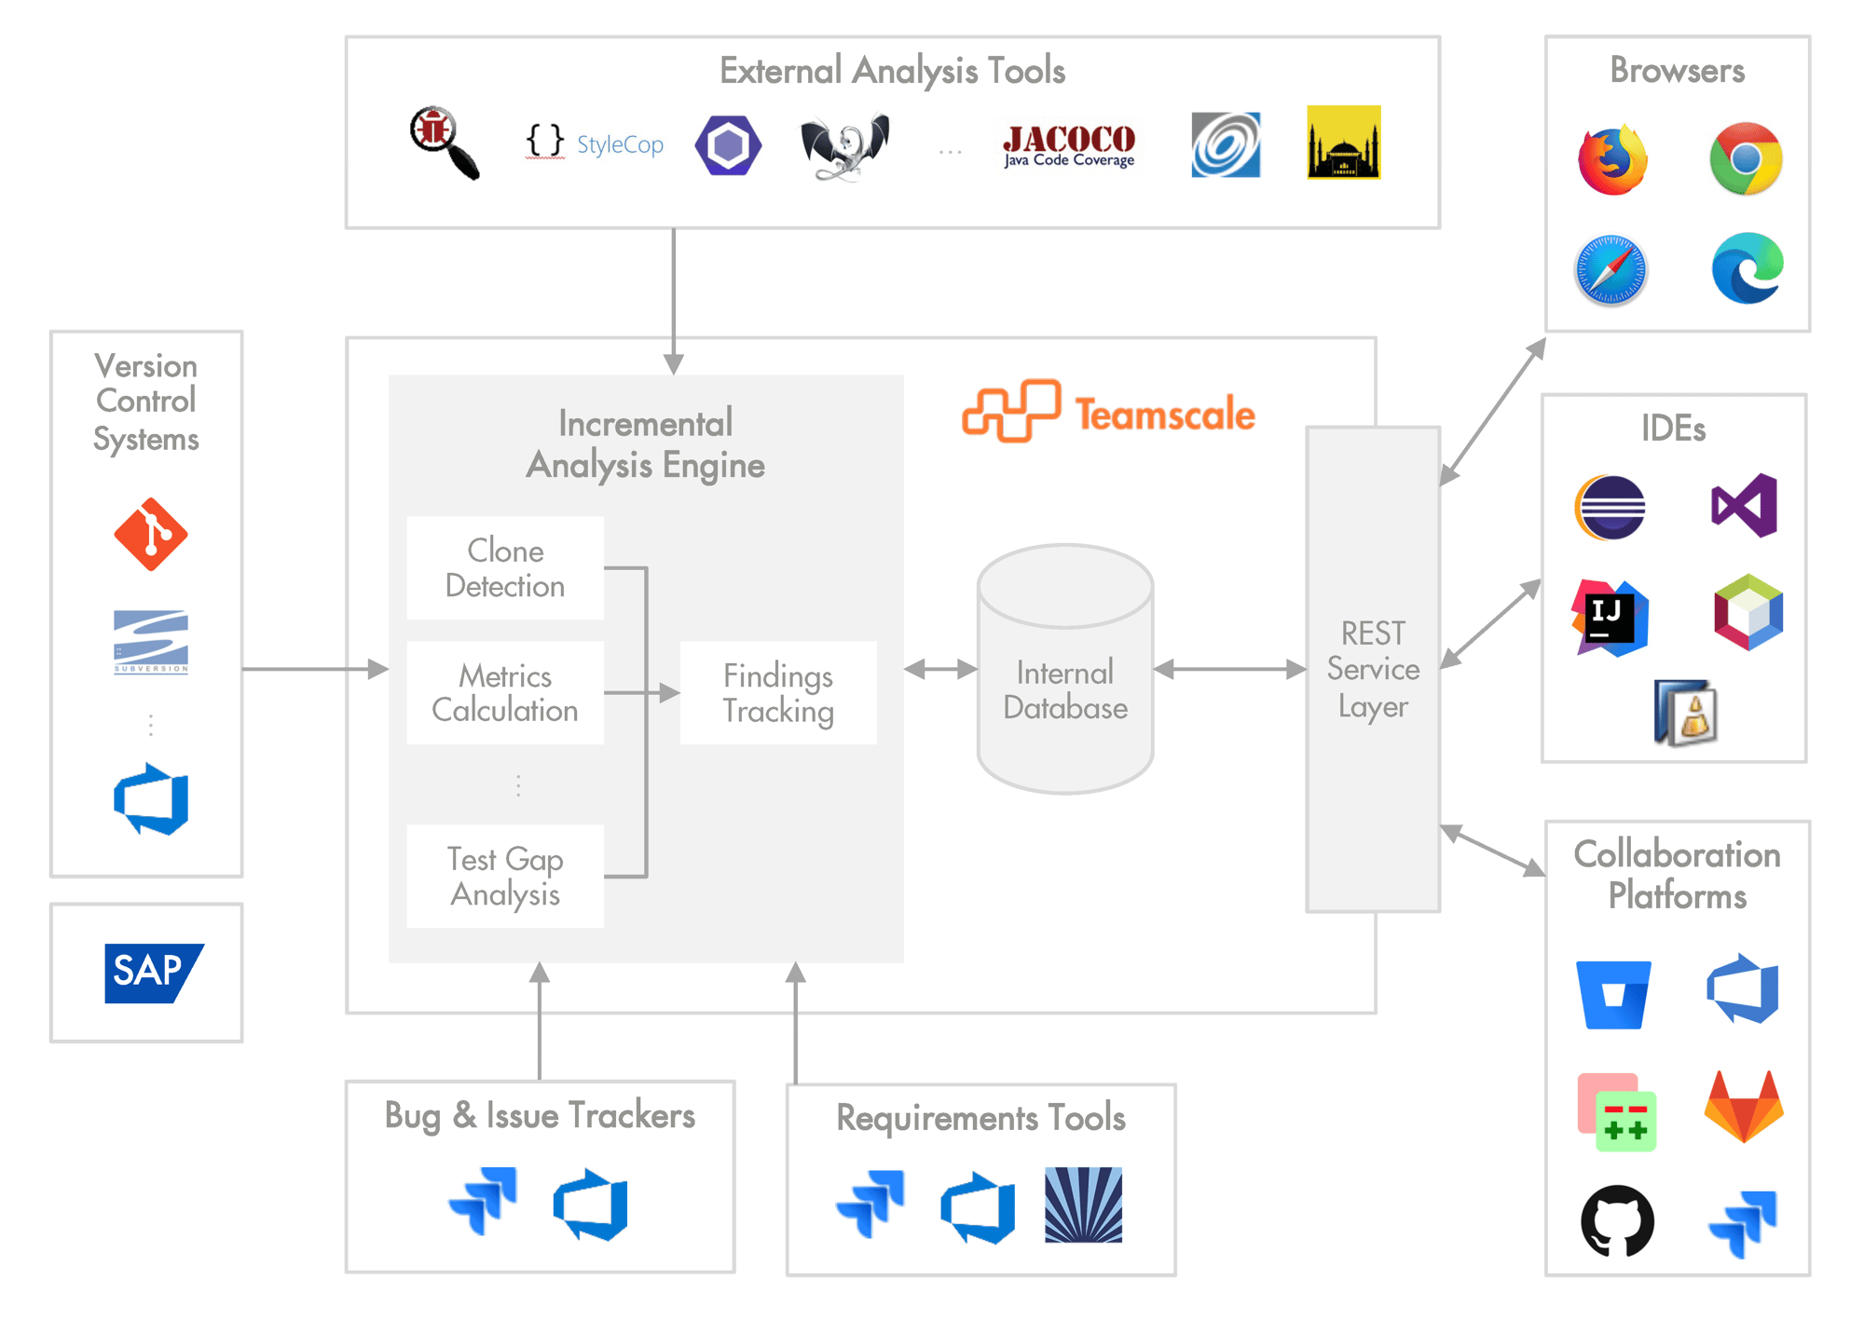Click the ESLint hexagon icon
This screenshot has height=1321, width=1864.
pyautogui.click(x=729, y=145)
